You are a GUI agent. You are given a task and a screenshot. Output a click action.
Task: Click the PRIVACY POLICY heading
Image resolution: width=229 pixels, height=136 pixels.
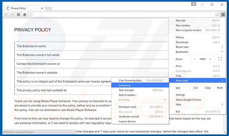(x=32, y=30)
